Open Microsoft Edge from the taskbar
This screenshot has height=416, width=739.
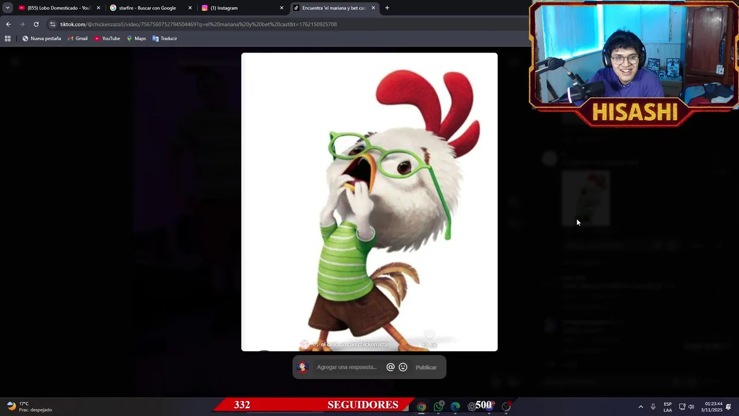(456, 407)
